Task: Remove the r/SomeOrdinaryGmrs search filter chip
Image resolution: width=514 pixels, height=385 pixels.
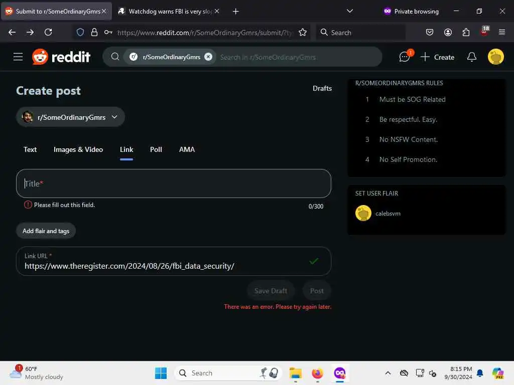Action: click(208, 57)
